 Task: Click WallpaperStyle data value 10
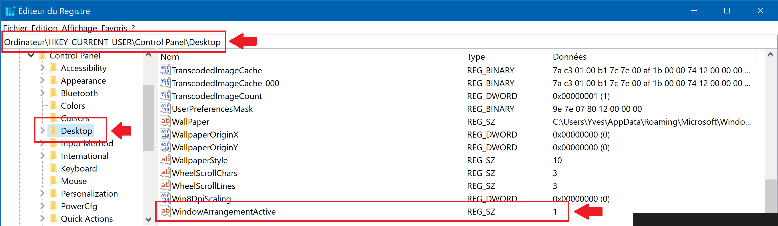(x=557, y=160)
